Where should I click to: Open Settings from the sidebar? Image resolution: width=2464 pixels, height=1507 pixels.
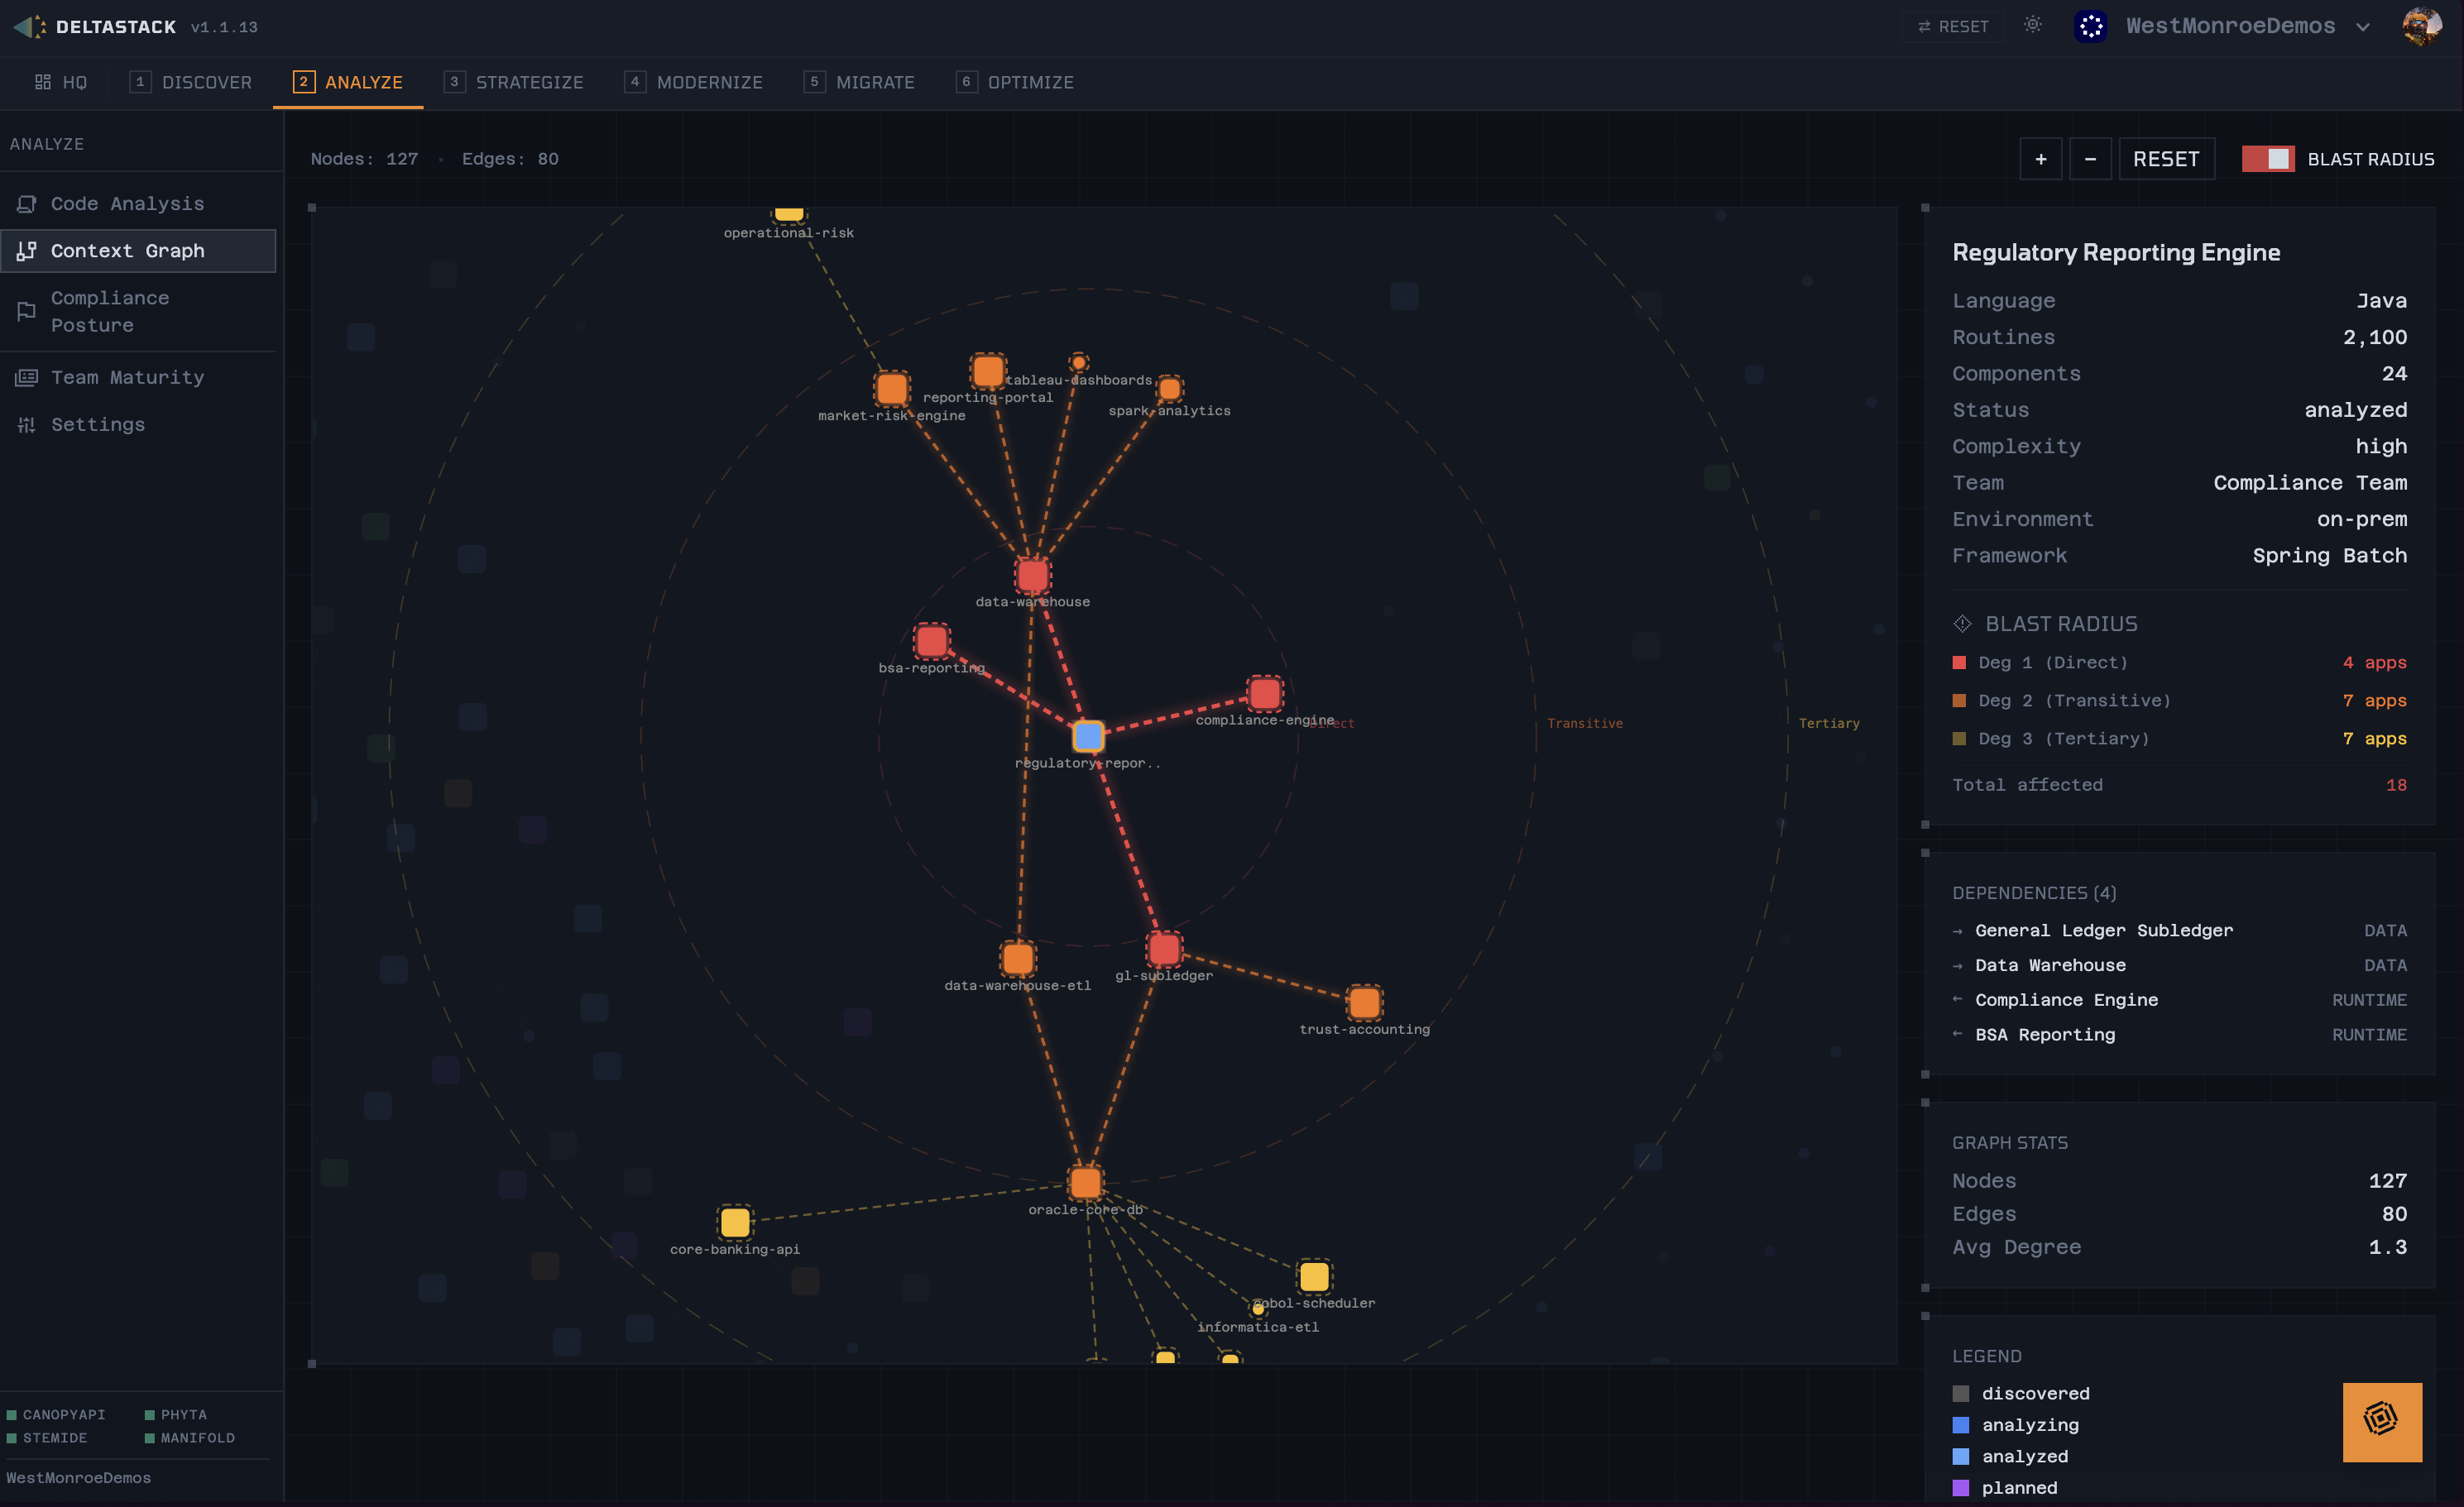[x=97, y=423]
